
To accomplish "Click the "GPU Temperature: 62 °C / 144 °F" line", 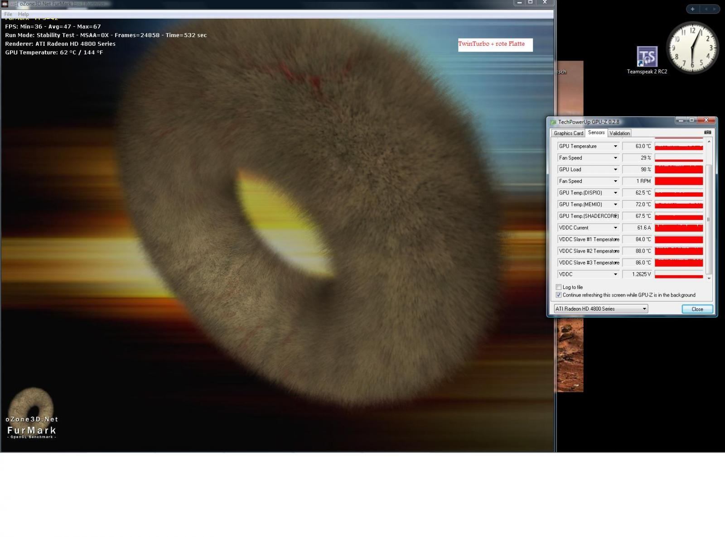I will (54, 53).
